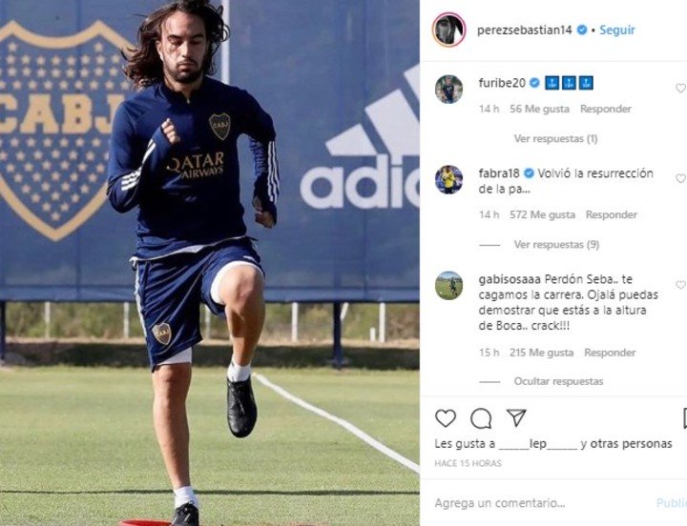Collapse replies with Ocultar respuestas
Image resolution: width=687 pixels, height=526 pixels.
[x=558, y=381]
